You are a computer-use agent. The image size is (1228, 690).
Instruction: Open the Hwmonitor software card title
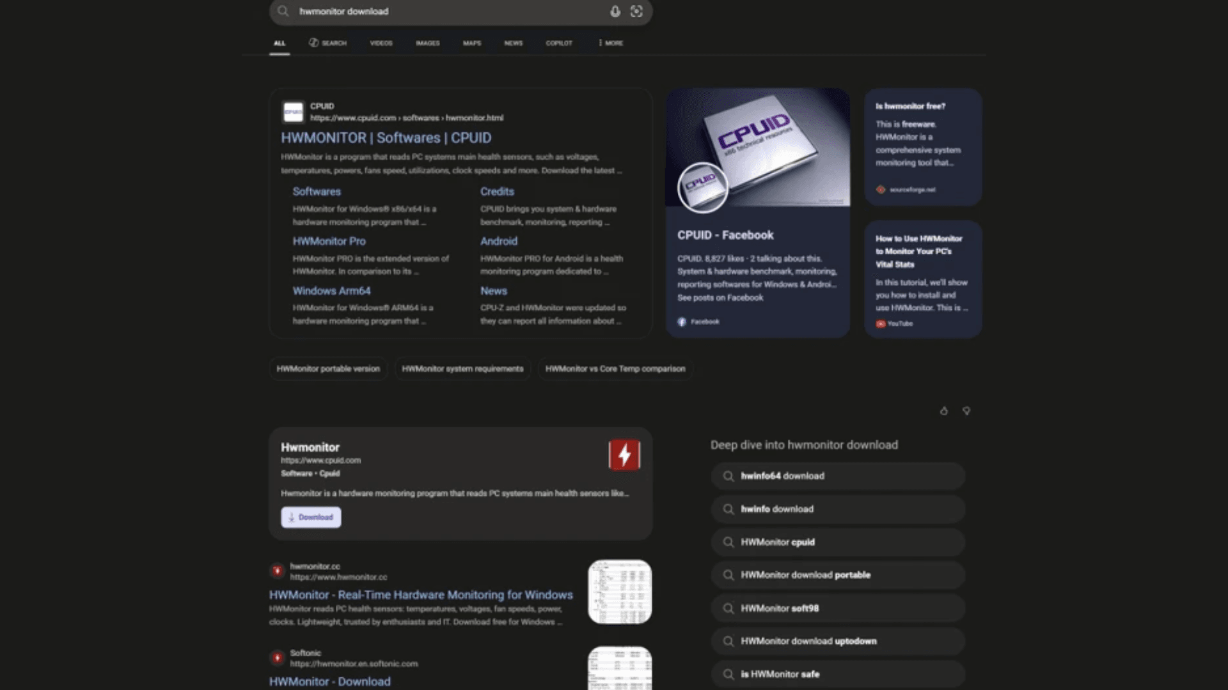(310, 448)
